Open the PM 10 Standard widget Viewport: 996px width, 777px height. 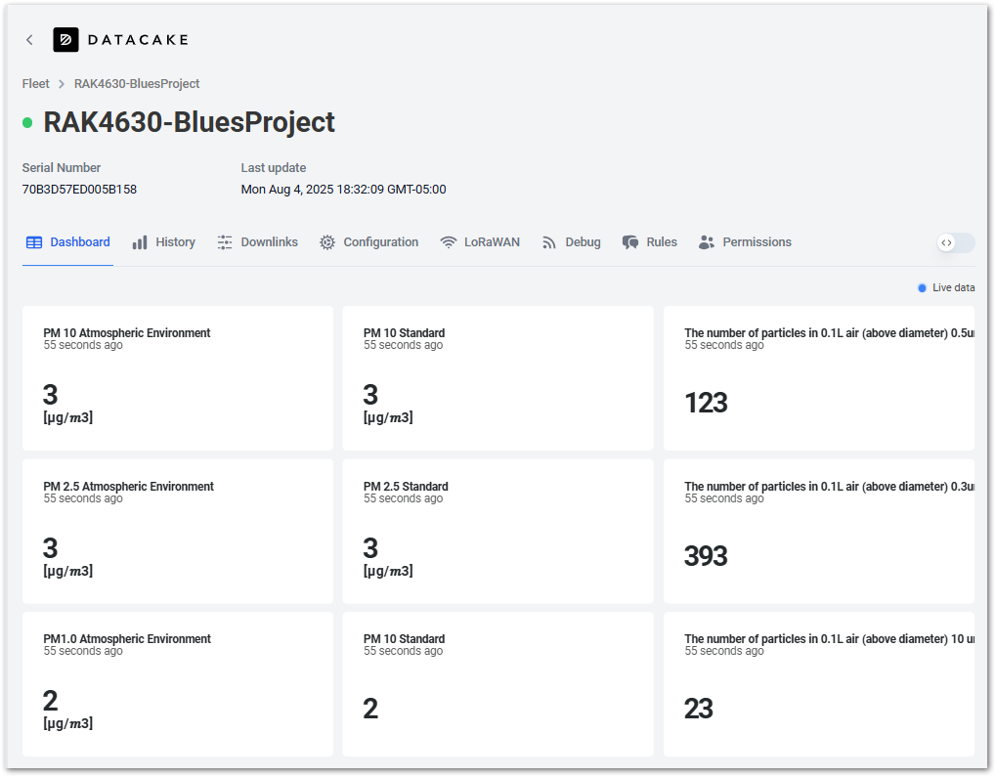click(x=497, y=378)
